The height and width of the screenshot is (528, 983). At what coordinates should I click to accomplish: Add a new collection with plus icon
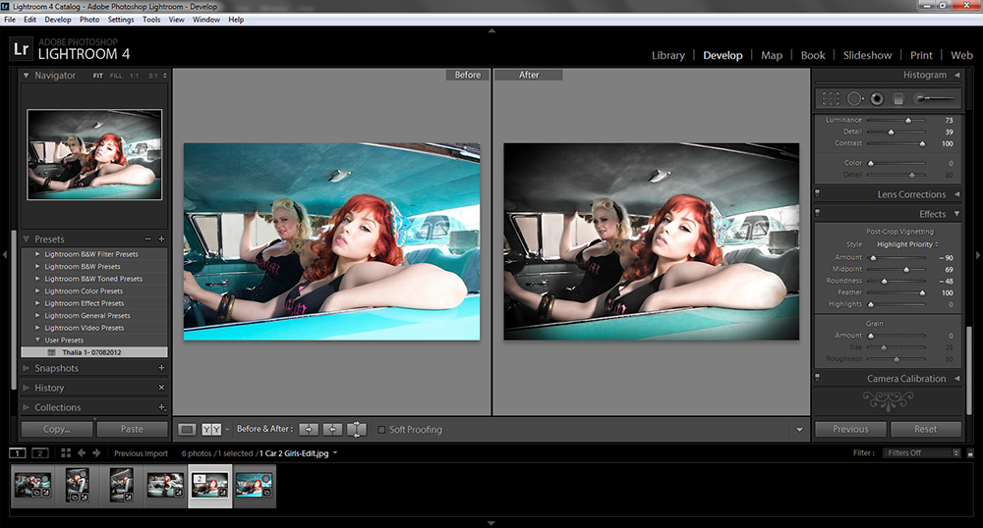(x=162, y=407)
